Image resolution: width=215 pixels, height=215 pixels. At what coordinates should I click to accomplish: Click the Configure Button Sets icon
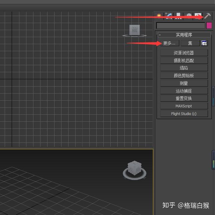(x=204, y=43)
